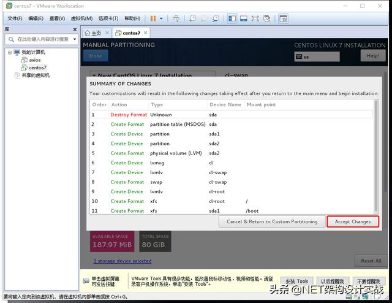Click the Done button in Manual Partitioning
The image size is (392, 303).
pyautogui.click(x=96, y=56)
